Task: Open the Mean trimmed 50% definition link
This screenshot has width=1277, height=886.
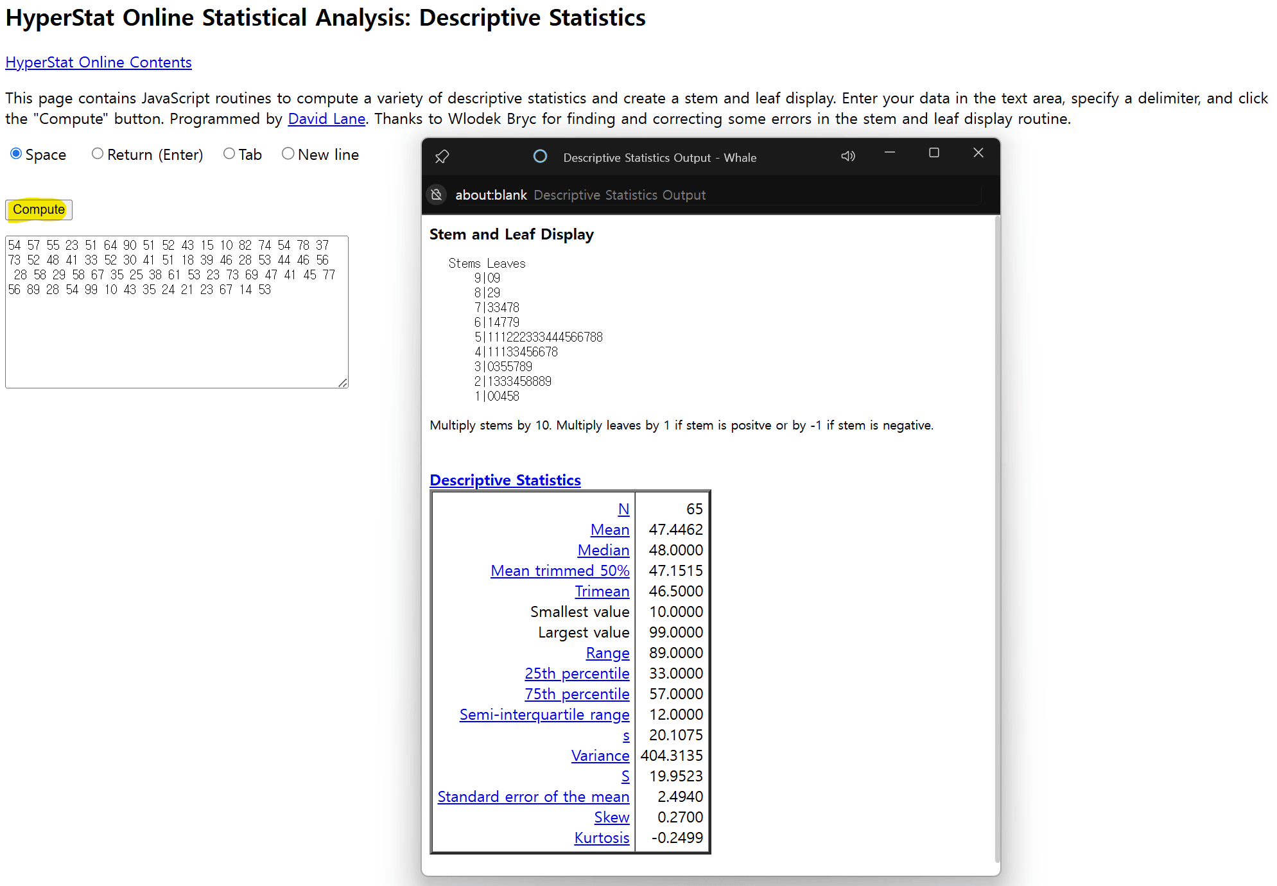Action: (559, 571)
